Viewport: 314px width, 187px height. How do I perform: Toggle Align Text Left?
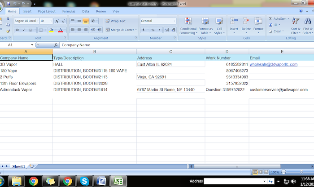click(x=73, y=30)
